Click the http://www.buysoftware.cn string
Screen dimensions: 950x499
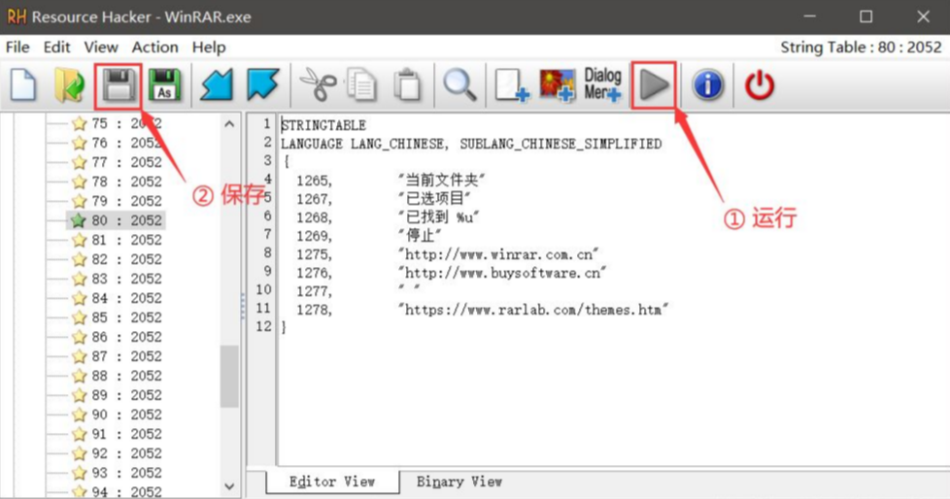coord(502,273)
